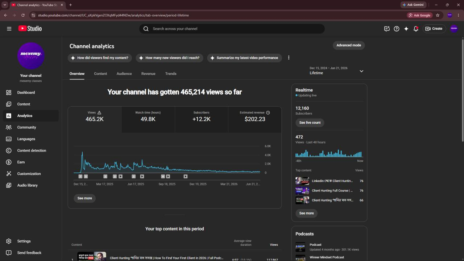This screenshot has width=464, height=261.
Task: Open Content detection copyright icon
Action: coord(9,150)
